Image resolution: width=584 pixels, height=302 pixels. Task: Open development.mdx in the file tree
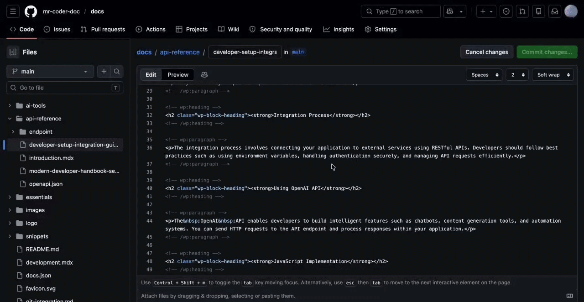click(x=49, y=262)
